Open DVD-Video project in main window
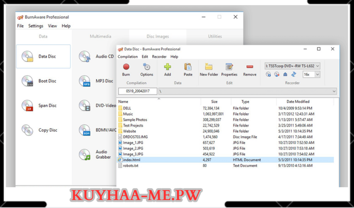 click(x=97, y=106)
